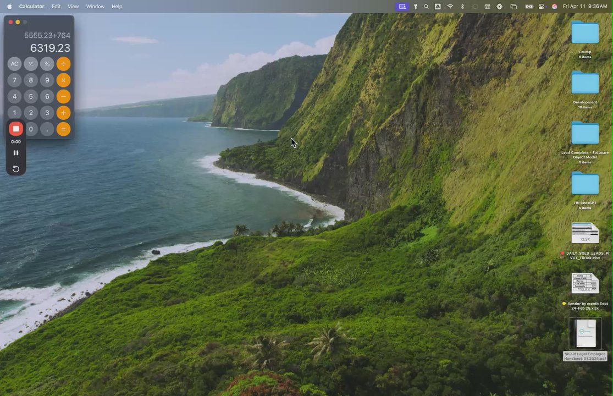This screenshot has width=613, height=396.
Task: Select the 0:00 recording timer readout
Action: [x=15, y=141]
